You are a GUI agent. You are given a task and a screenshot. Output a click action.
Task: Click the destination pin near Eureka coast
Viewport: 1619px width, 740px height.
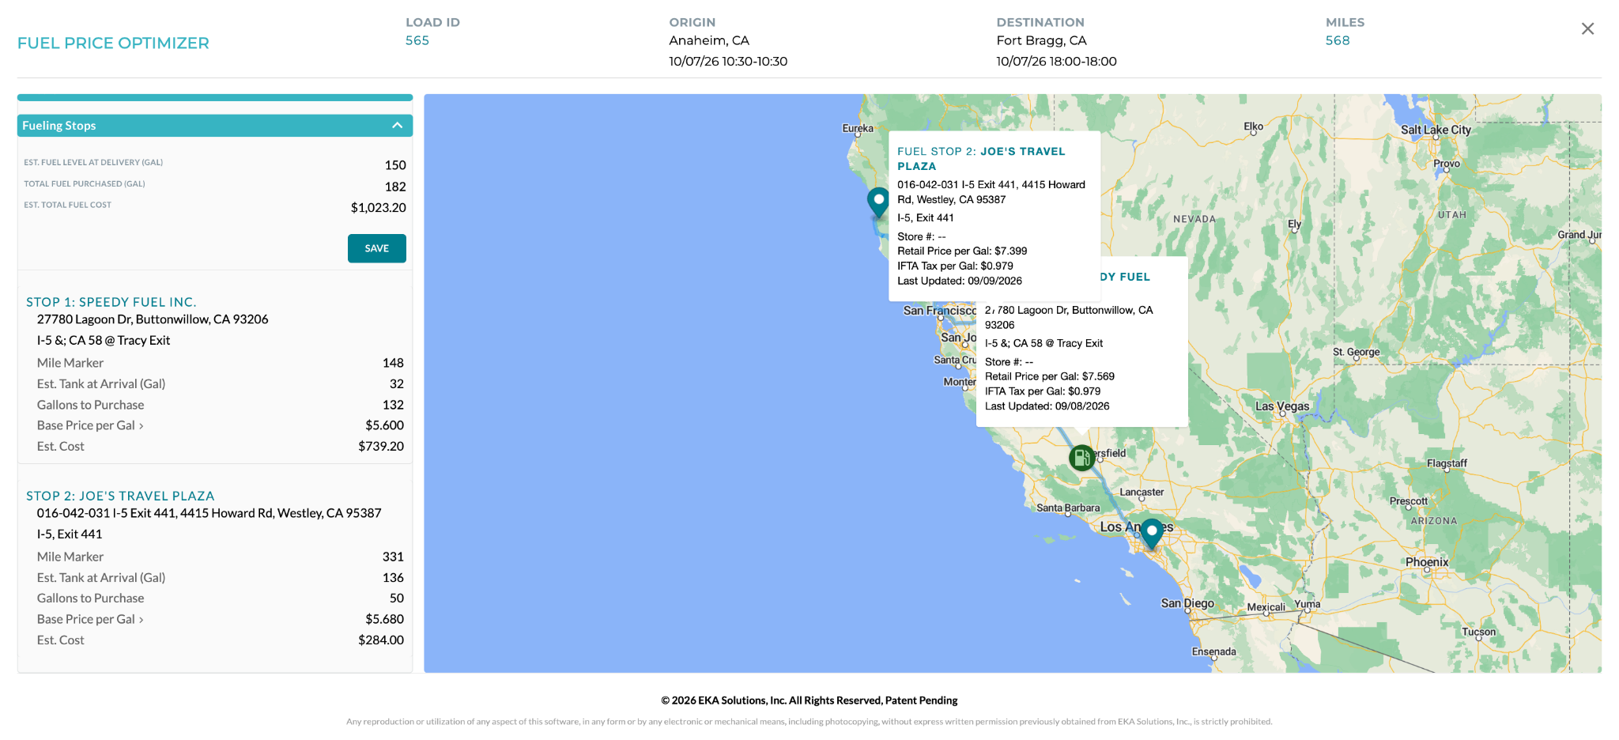878,202
